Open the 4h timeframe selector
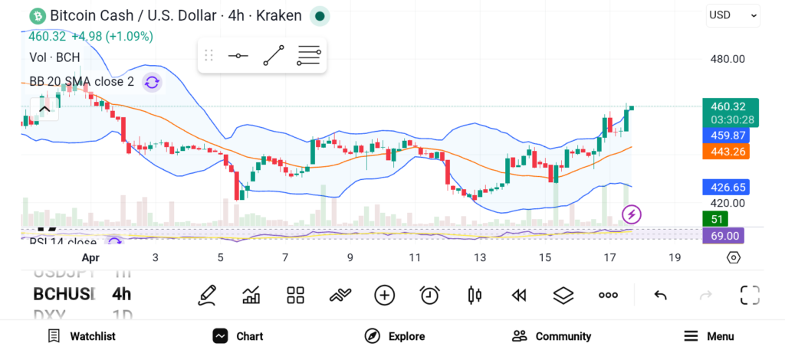Screen dimensions: 785x353 pos(121,294)
